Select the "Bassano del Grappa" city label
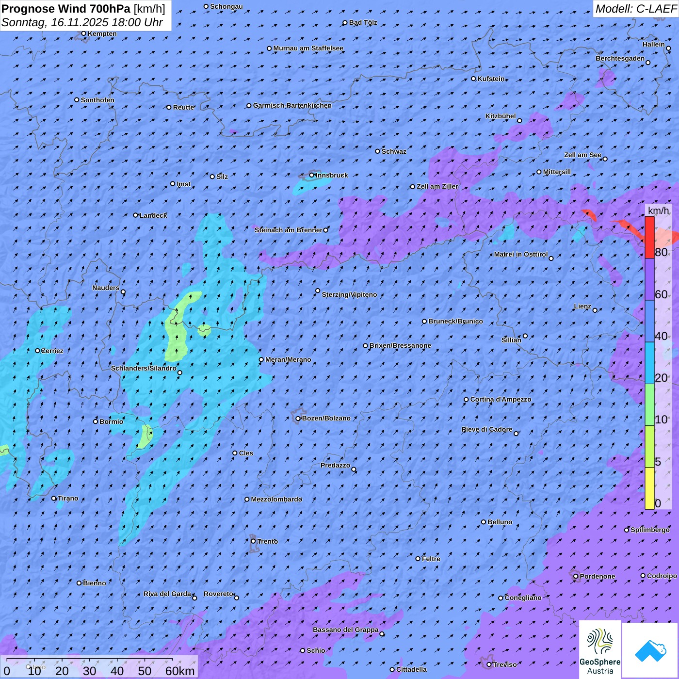This screenshot has width=679, height=679. click(345, 630)
